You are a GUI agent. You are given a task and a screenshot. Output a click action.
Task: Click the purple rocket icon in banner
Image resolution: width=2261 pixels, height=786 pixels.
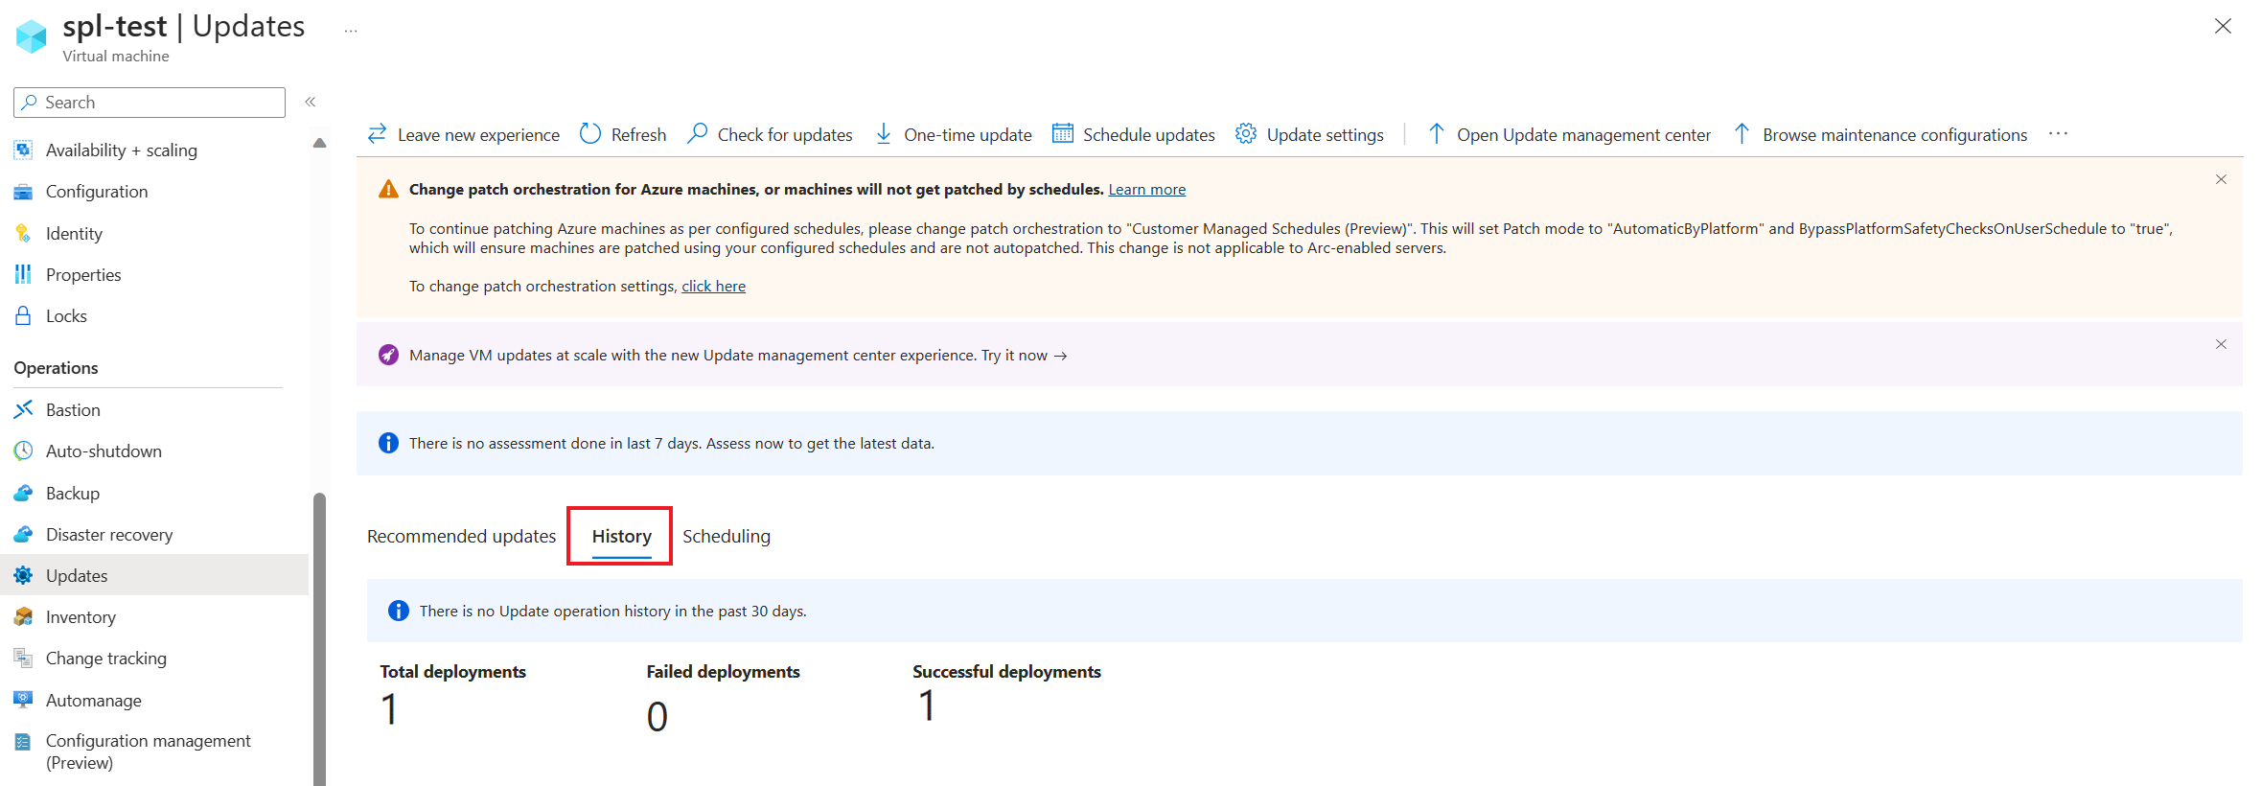pos(388,355)
